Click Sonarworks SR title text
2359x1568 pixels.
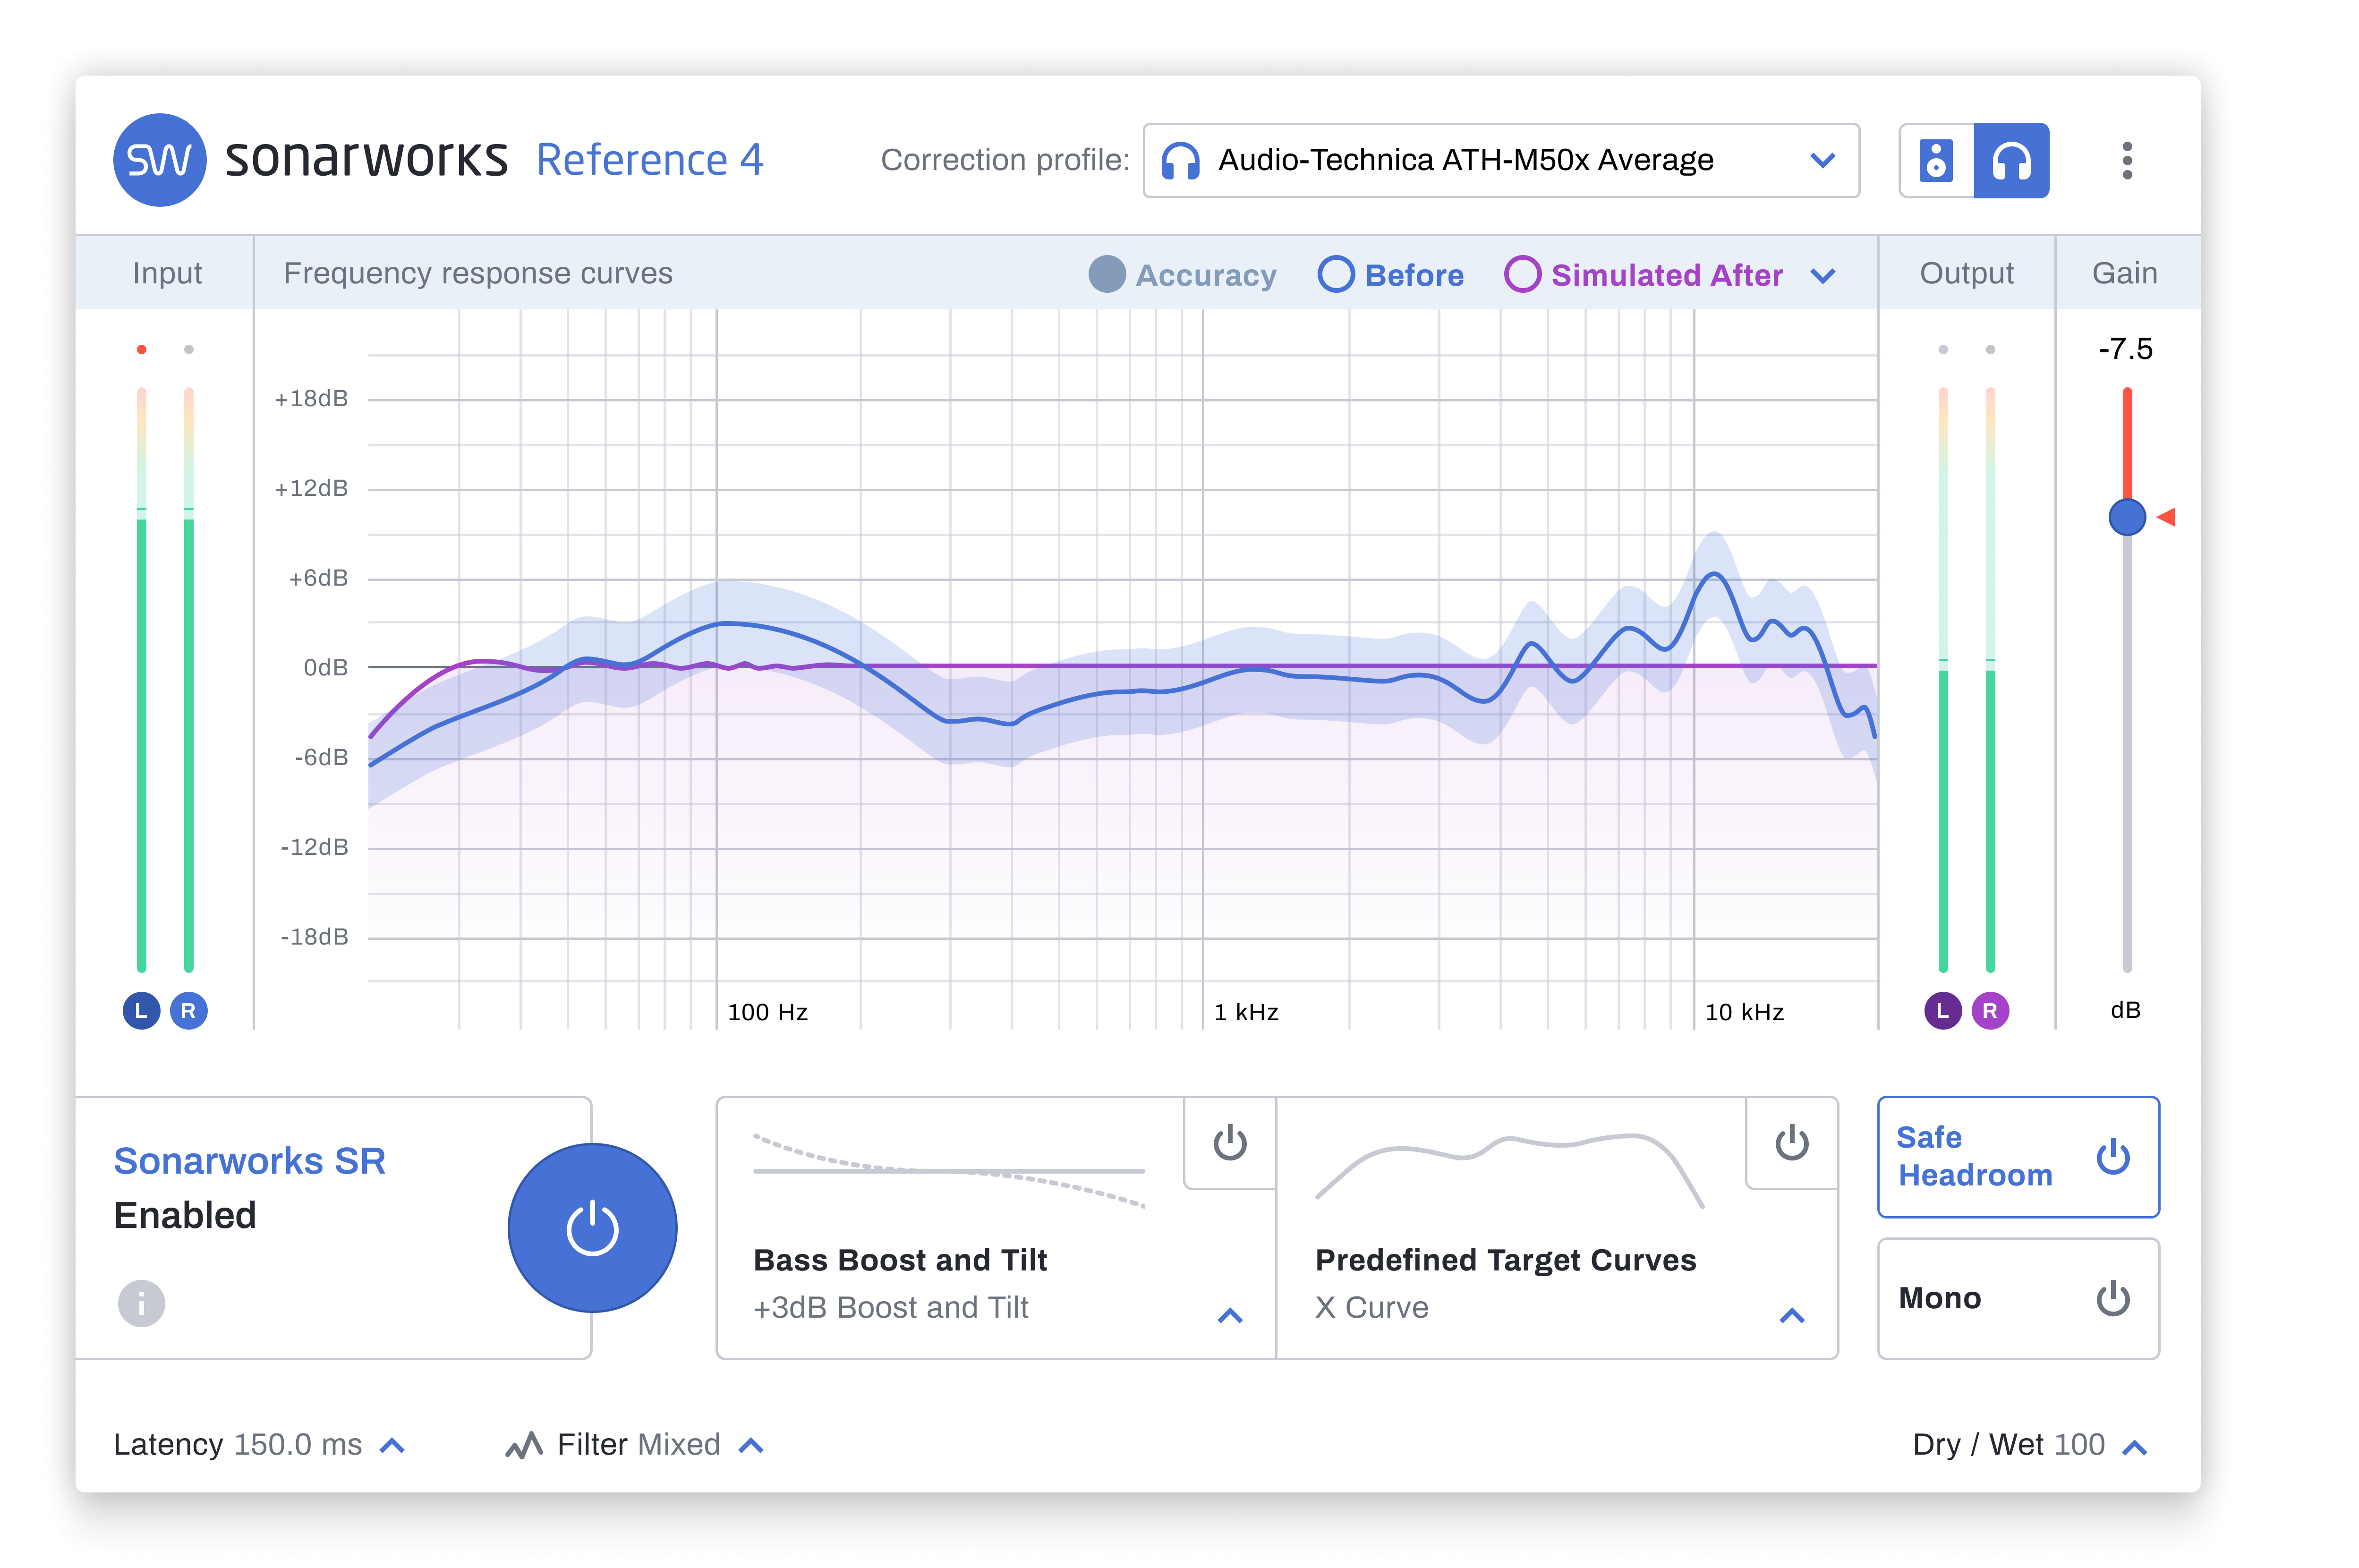point(249,1161)
